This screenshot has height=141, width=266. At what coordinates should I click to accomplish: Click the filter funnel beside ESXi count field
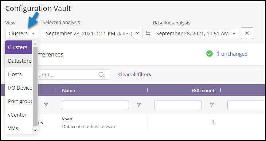(x=211, y=105)
